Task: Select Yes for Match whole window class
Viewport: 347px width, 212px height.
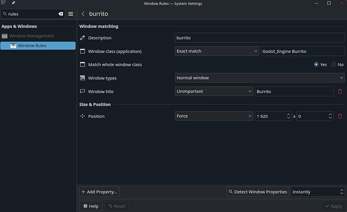Action: click(x=316, y=64)
